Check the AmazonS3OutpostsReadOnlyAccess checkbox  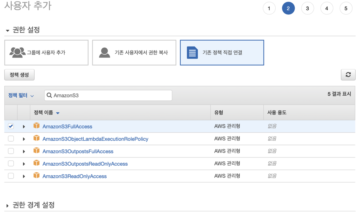[x=11, y=164]
